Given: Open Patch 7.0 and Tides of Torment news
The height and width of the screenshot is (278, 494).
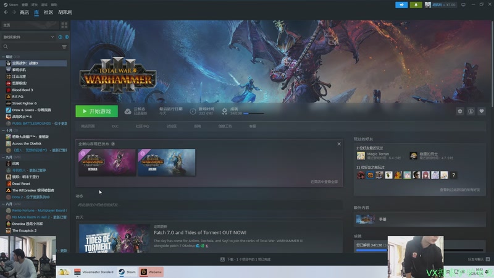Looking at the screenshot, I should coord(200,233).
